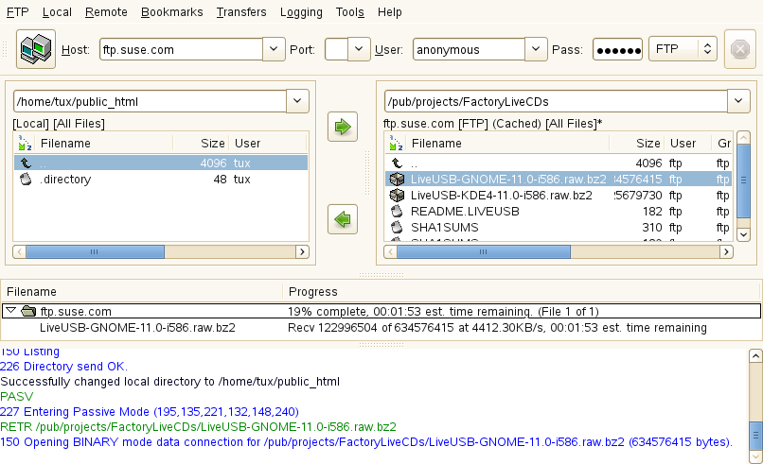763x464 pixels.
Task: Expand the local path history dropdown
Action: point(297,101)
